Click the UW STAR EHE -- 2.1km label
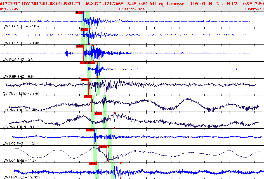Screen dimensions: 264x179 coord(21,43)
